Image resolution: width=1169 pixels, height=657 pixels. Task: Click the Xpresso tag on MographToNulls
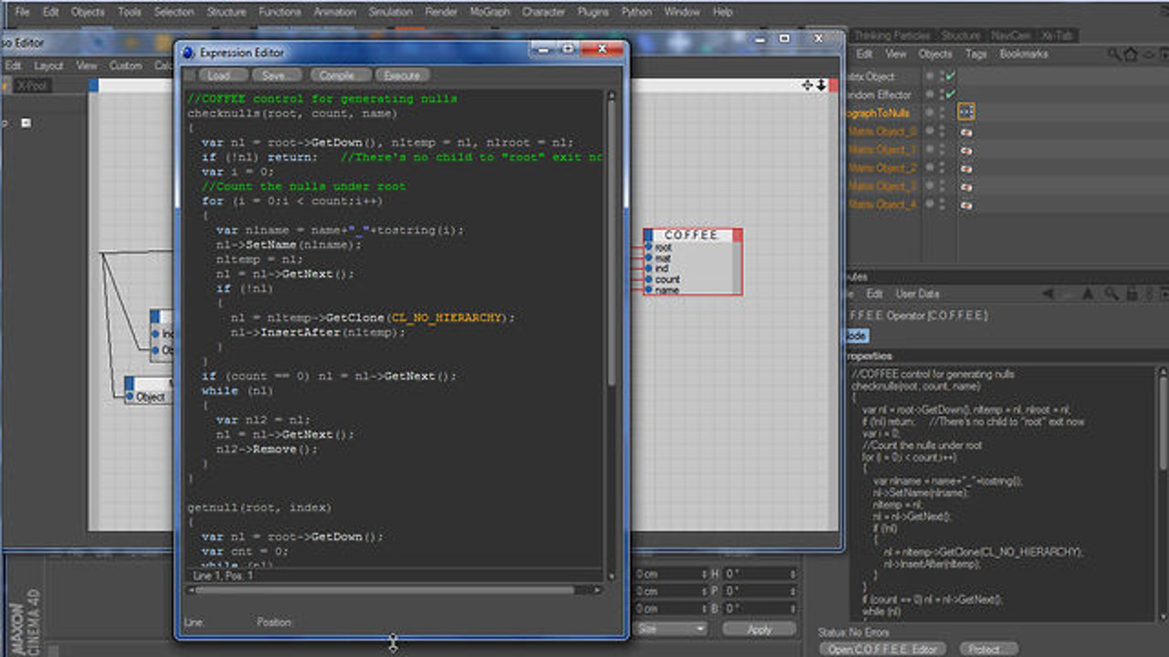click(x=966, y=112)
